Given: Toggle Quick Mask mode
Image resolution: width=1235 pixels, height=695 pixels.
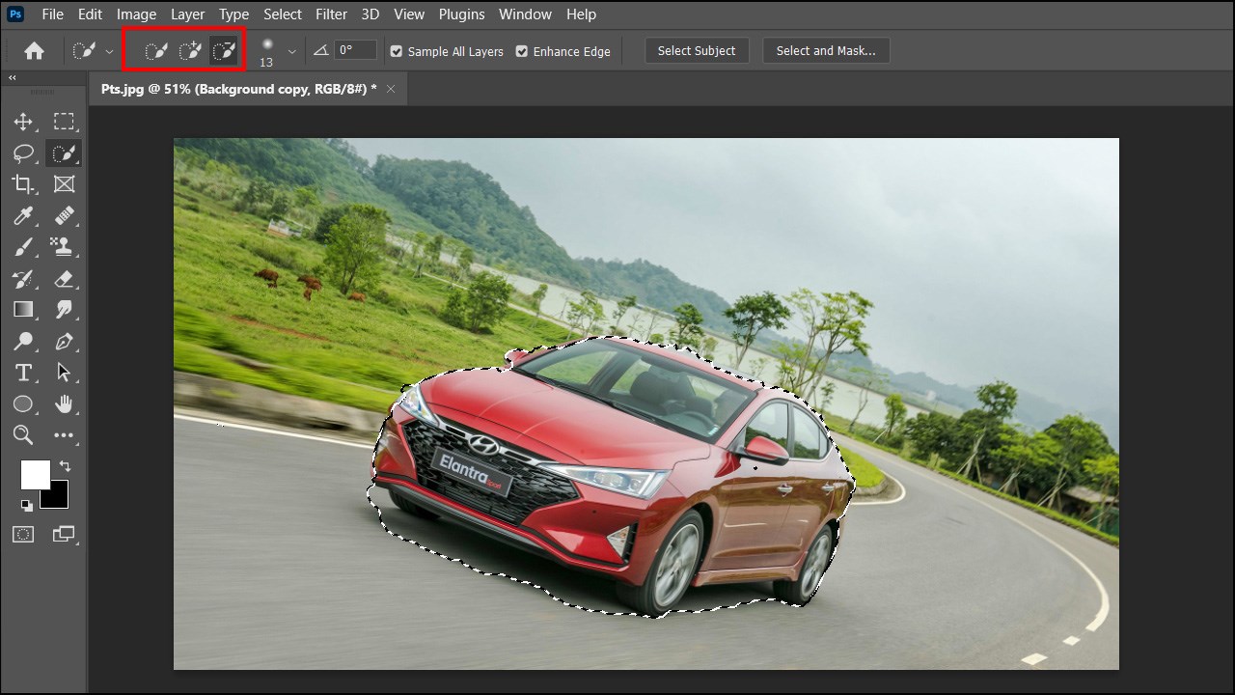Looking at the screenshot, I should coord(23,534).
